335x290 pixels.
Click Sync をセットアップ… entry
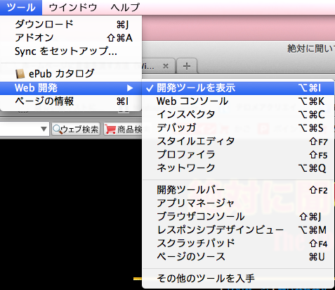pos(71,51)
